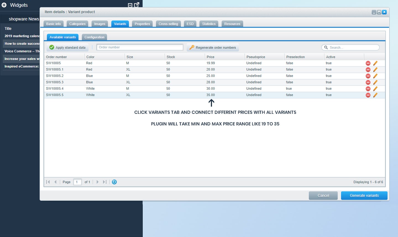Switch to the Configuration sub-tab
Image resolution: width=398 pixels, height=237 pixels.
95,37
